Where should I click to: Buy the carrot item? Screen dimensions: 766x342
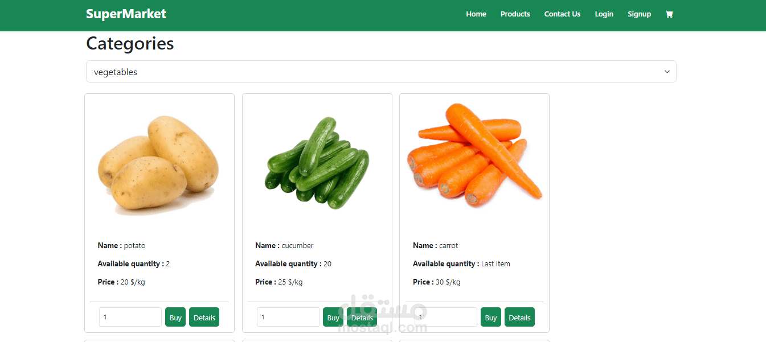491,318
